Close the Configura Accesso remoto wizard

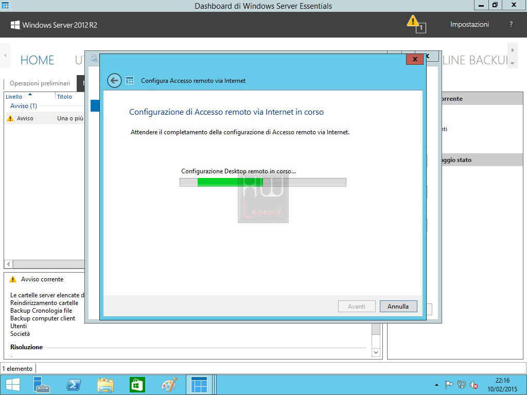coord(415,59)
